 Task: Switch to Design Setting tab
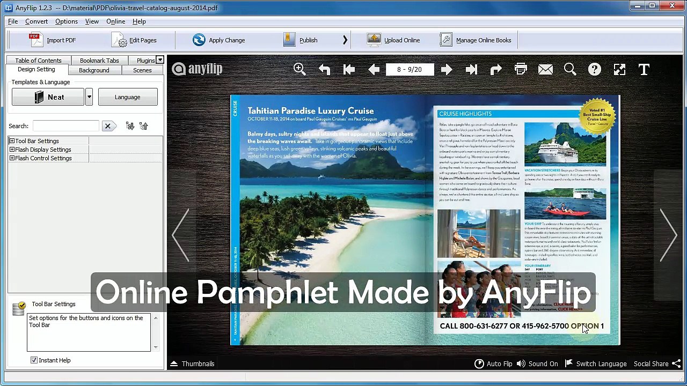pos(36,70)
